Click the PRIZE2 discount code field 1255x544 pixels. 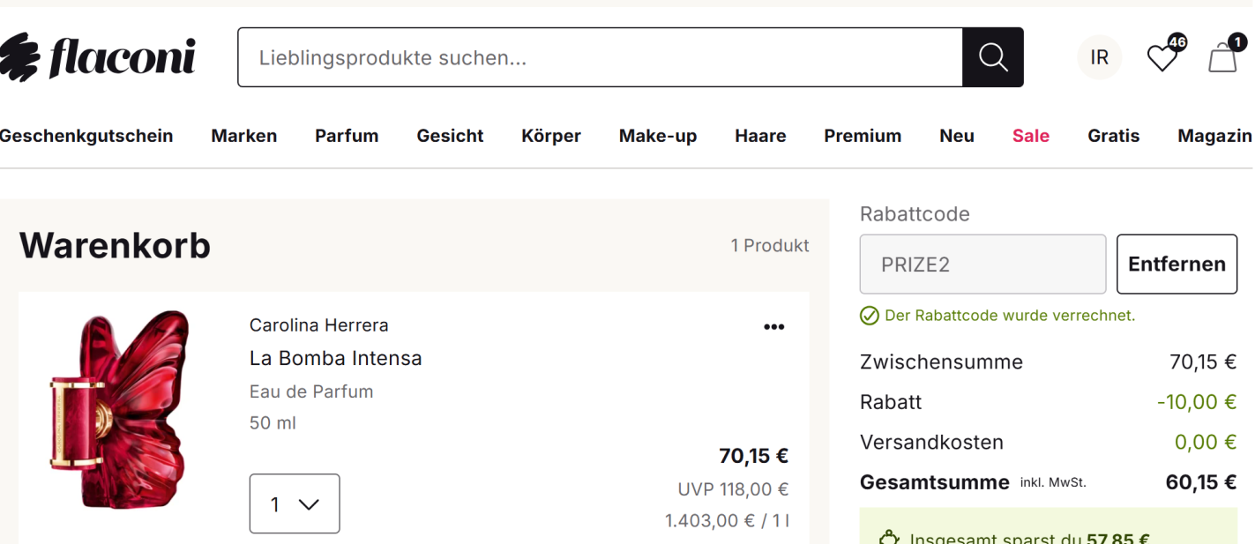(x=982, y=264)
